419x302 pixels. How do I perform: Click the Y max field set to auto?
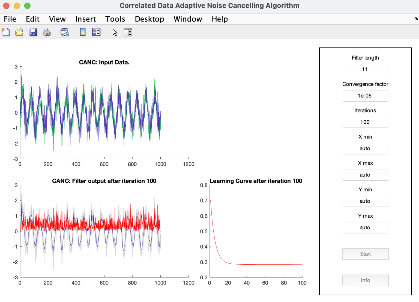(365, 227)
